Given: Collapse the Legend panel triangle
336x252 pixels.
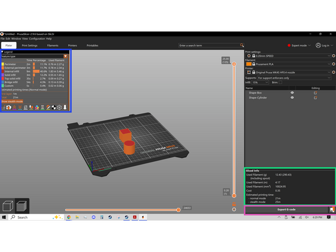Looking at the screenshot, I should [x=2, y=52].
